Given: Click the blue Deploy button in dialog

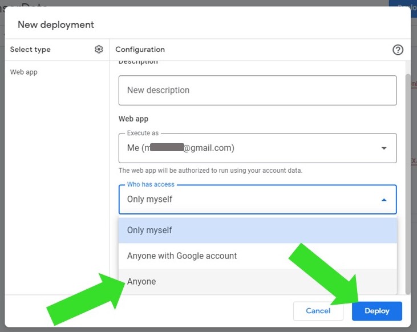Looking at the screenshot, I should [x=376, y=311].
